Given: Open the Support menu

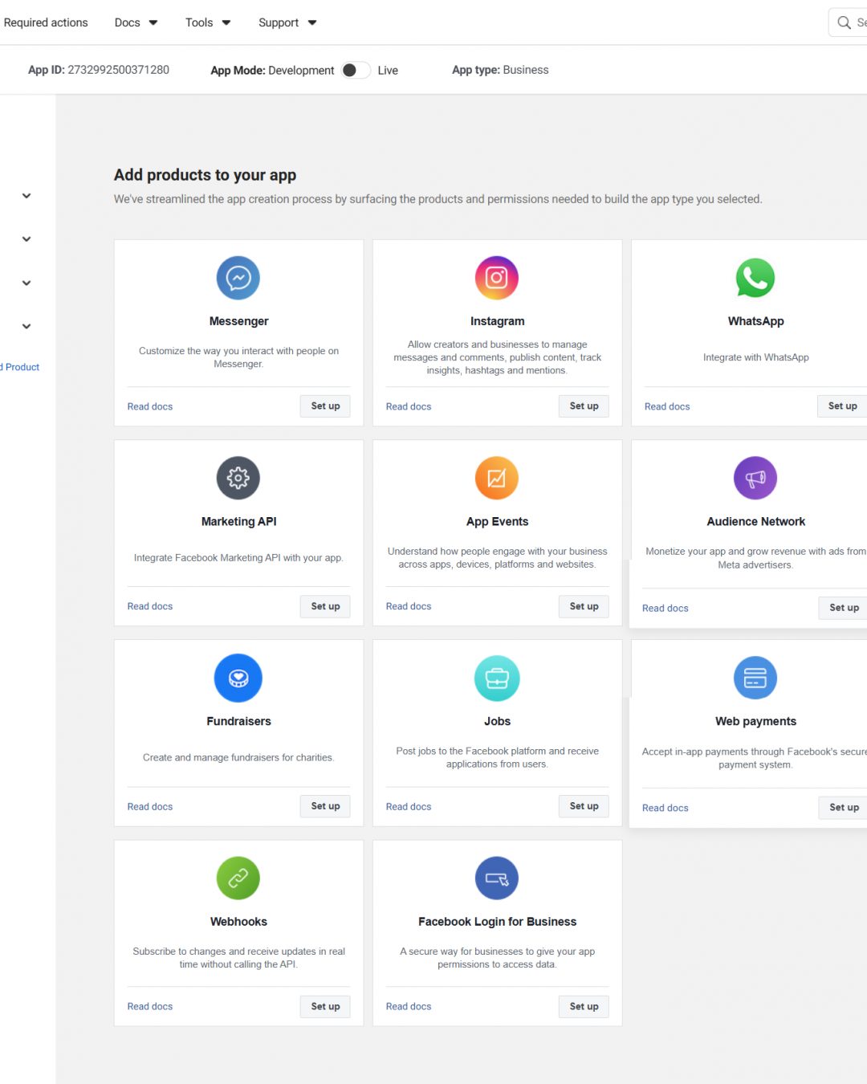Looking at the screenshot, I should (x=287, y=22).
